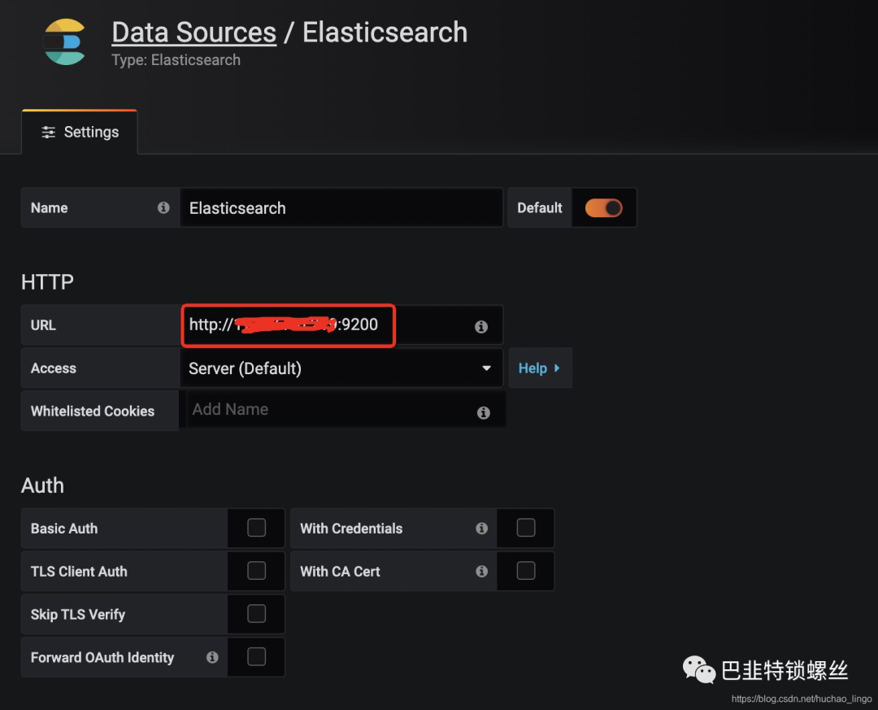This screenshot has height=710, width=878.
Task: Click the With Credentials label
Action: point(351,529)
